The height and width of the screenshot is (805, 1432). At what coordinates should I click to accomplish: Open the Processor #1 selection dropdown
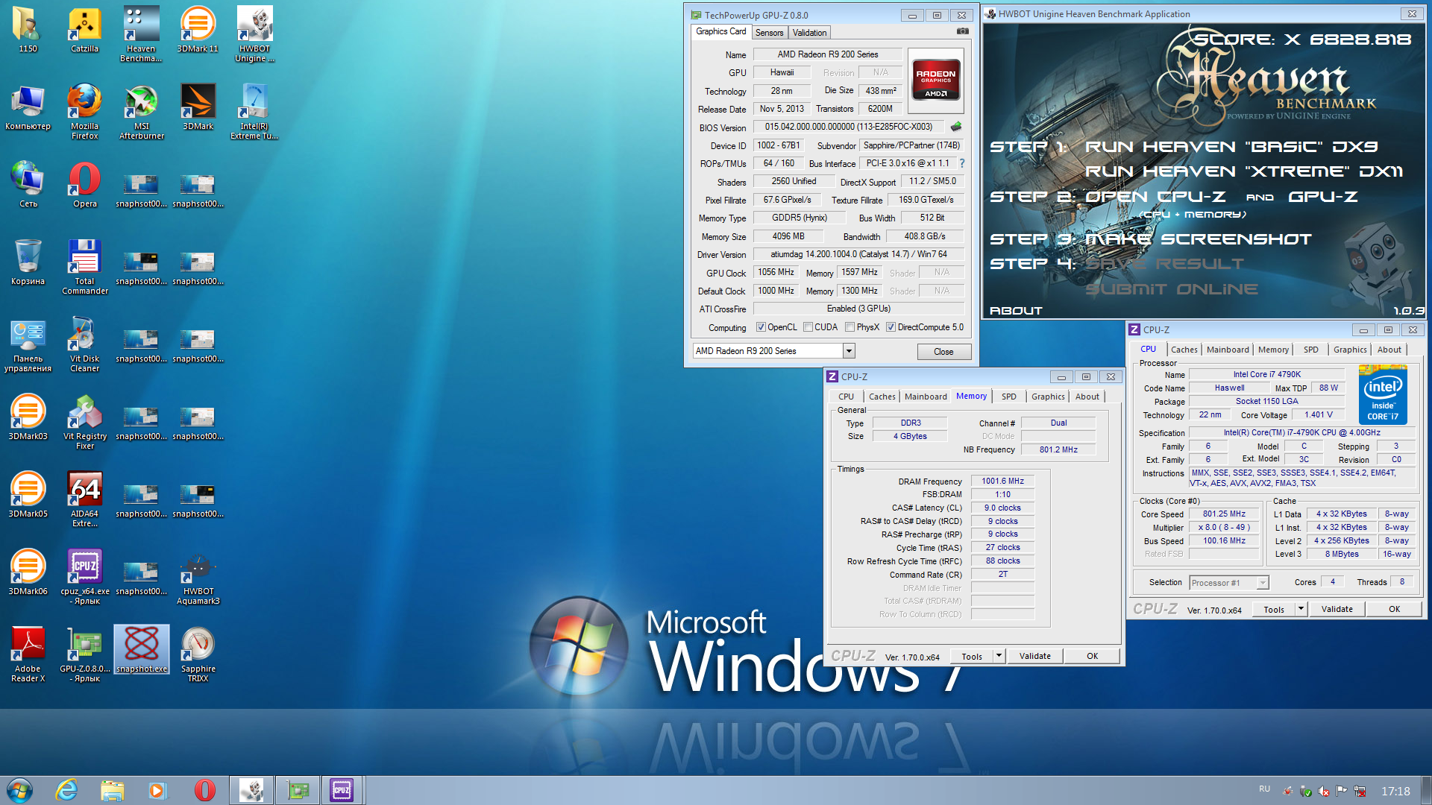click(x=1228, y=583)
